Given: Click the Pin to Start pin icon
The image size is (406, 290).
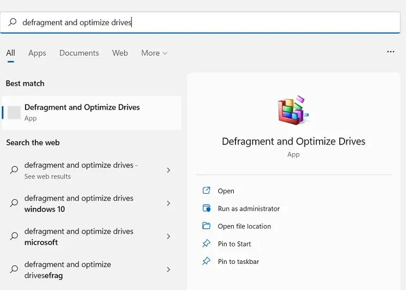Looking at the screenshot, I should 206,244.
